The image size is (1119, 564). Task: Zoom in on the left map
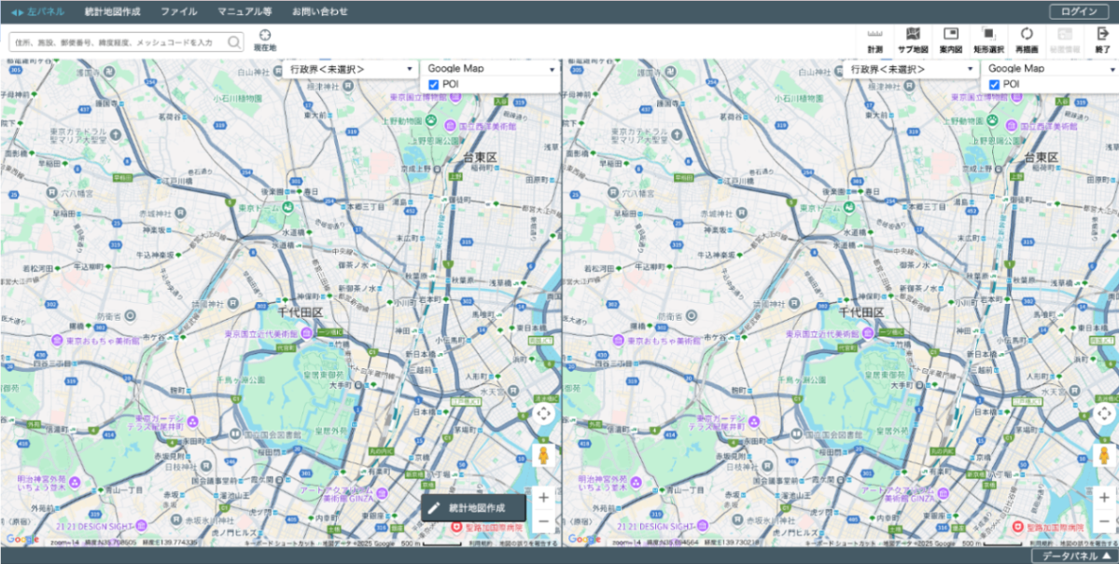pos(543,497)
